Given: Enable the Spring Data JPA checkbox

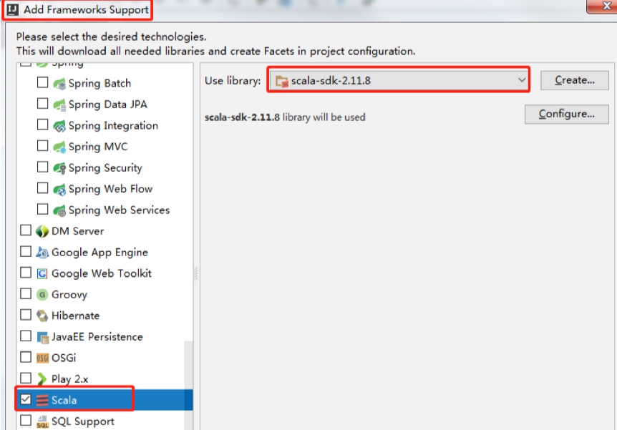Looking at the screenshot, I should pos(42,104).
